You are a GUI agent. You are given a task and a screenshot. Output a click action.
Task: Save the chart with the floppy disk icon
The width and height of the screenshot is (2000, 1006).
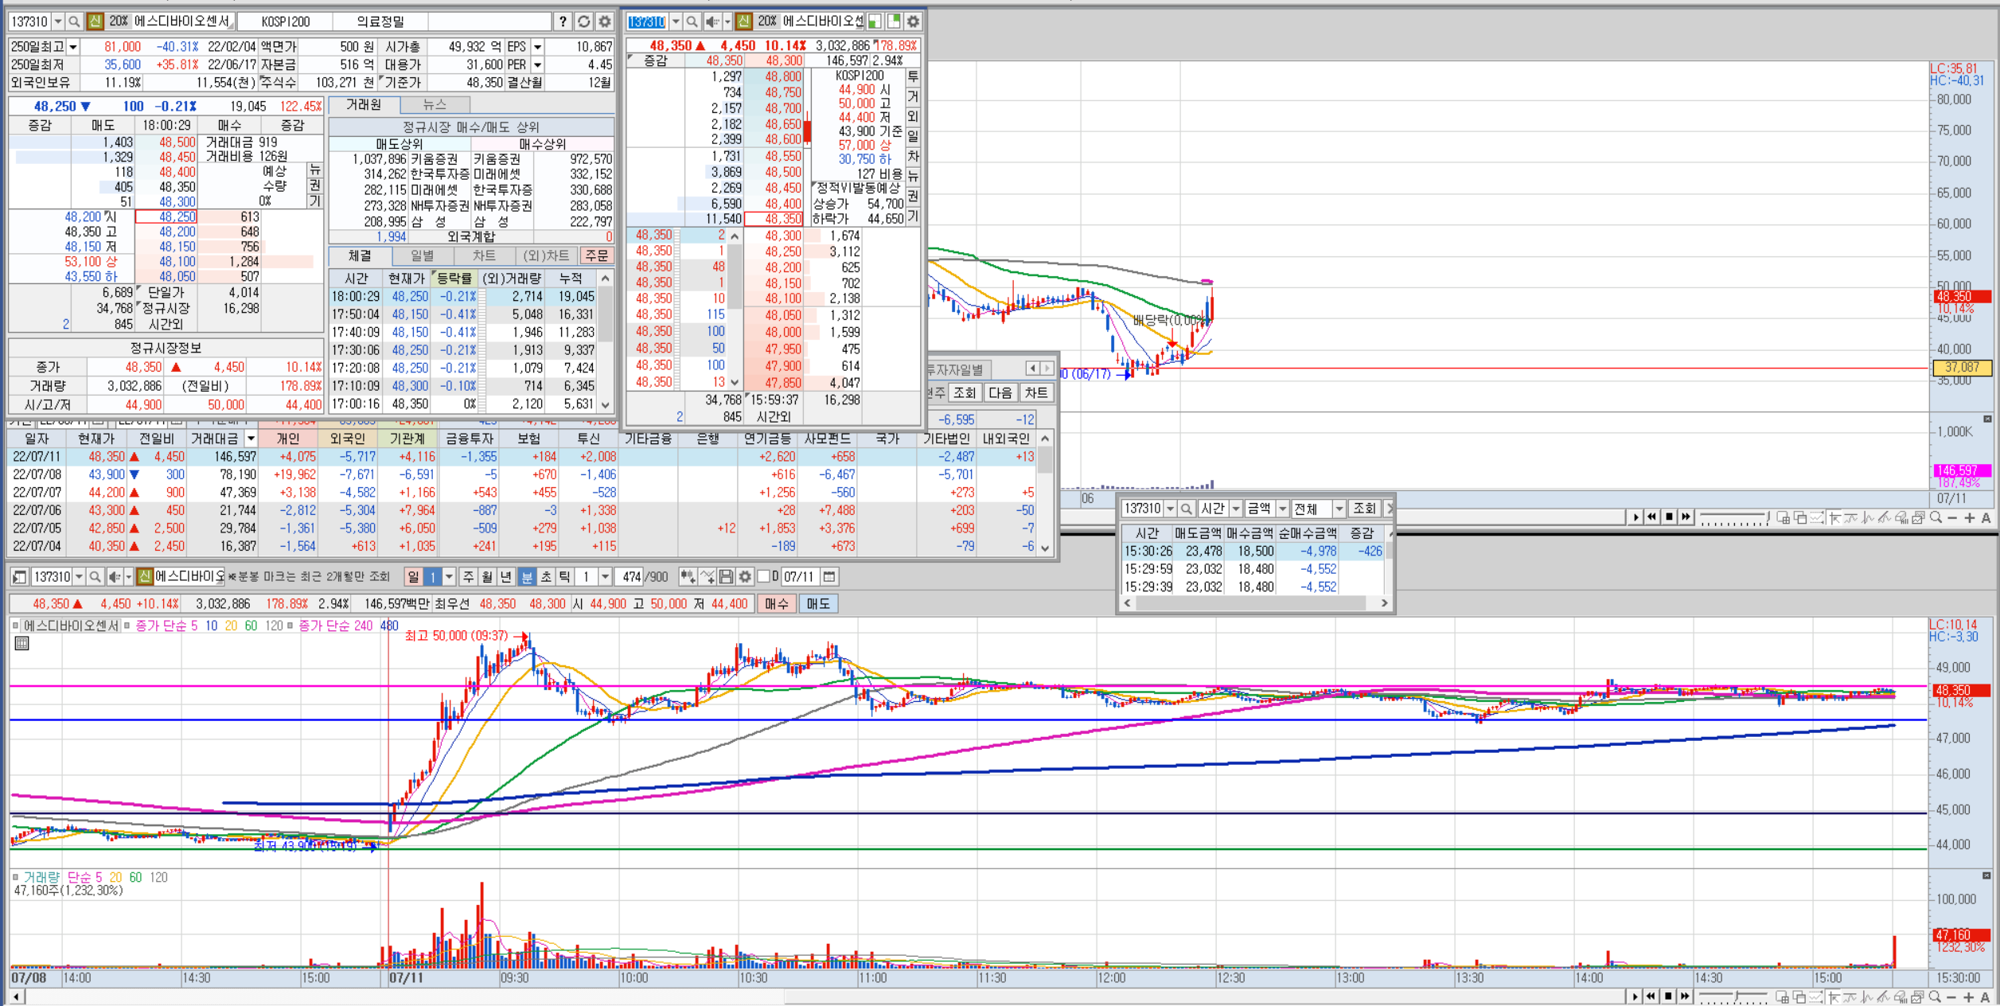[x=726, y=577]
